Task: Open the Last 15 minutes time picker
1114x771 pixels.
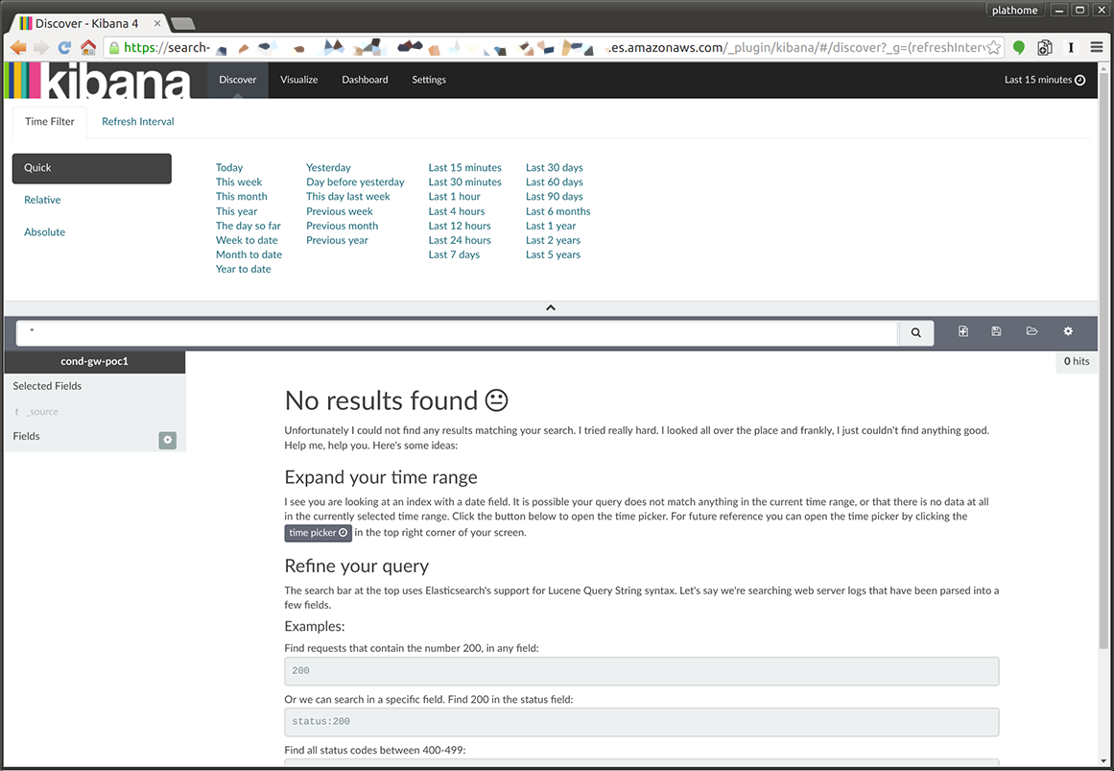Action: click(1044, 80)
